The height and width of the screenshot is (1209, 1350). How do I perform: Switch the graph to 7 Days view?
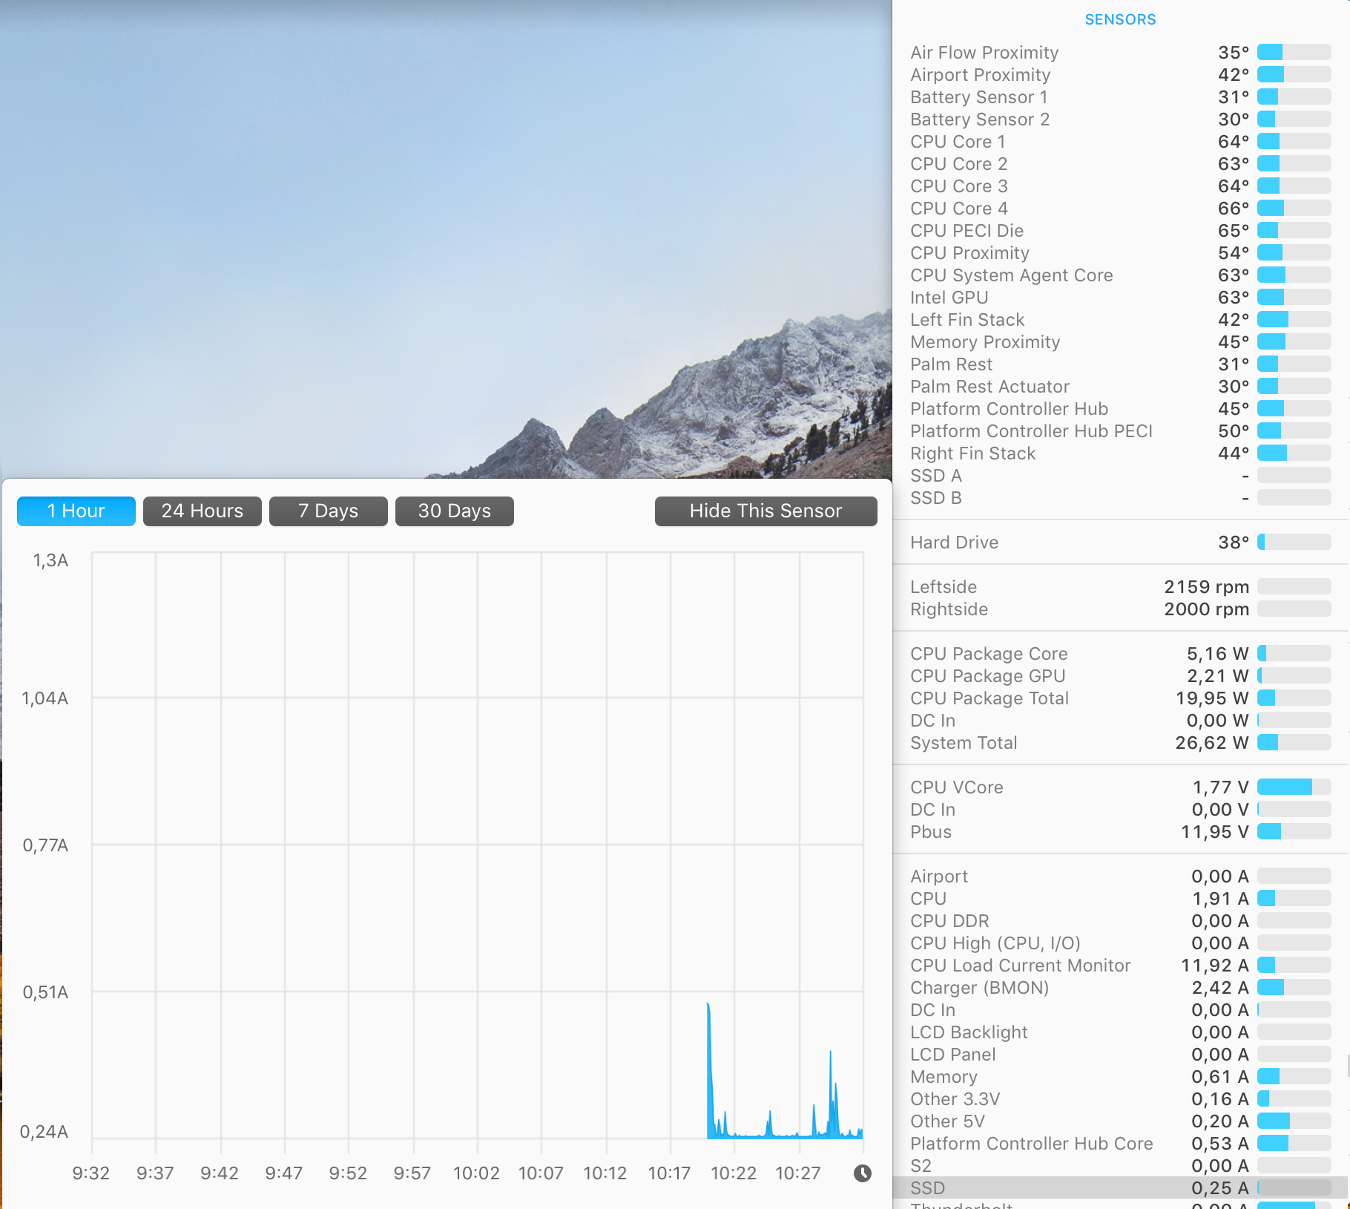328,511
